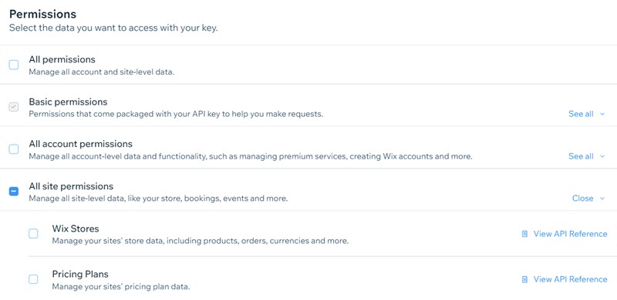Tick the Wix Stores checkbox
This screenshot has height=300, width=617.
[33, 234]
